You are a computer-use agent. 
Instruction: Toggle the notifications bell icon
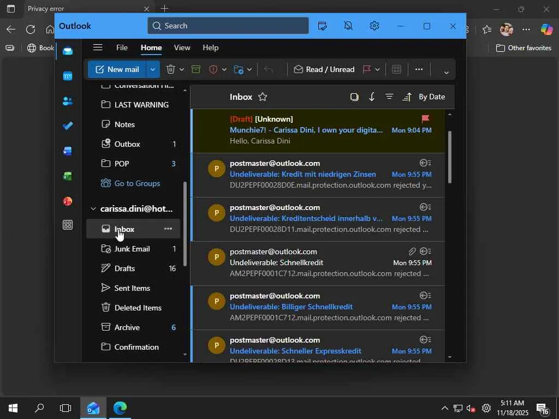pyautogui.click(x=348, y=26)
